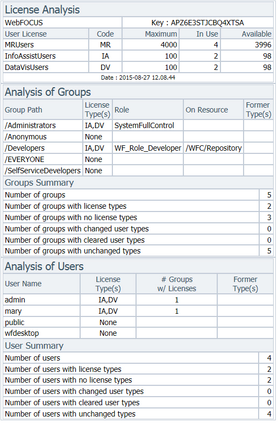Click the MRUsers license row

click(x=138, y=45)
